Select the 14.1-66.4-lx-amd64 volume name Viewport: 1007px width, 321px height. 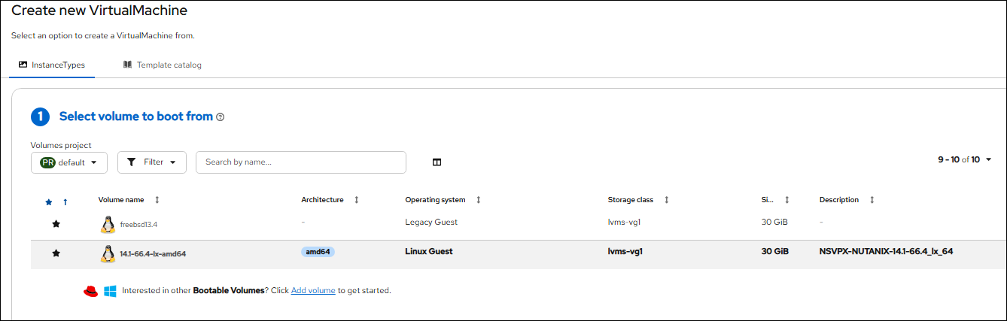[x=153, y=254]
